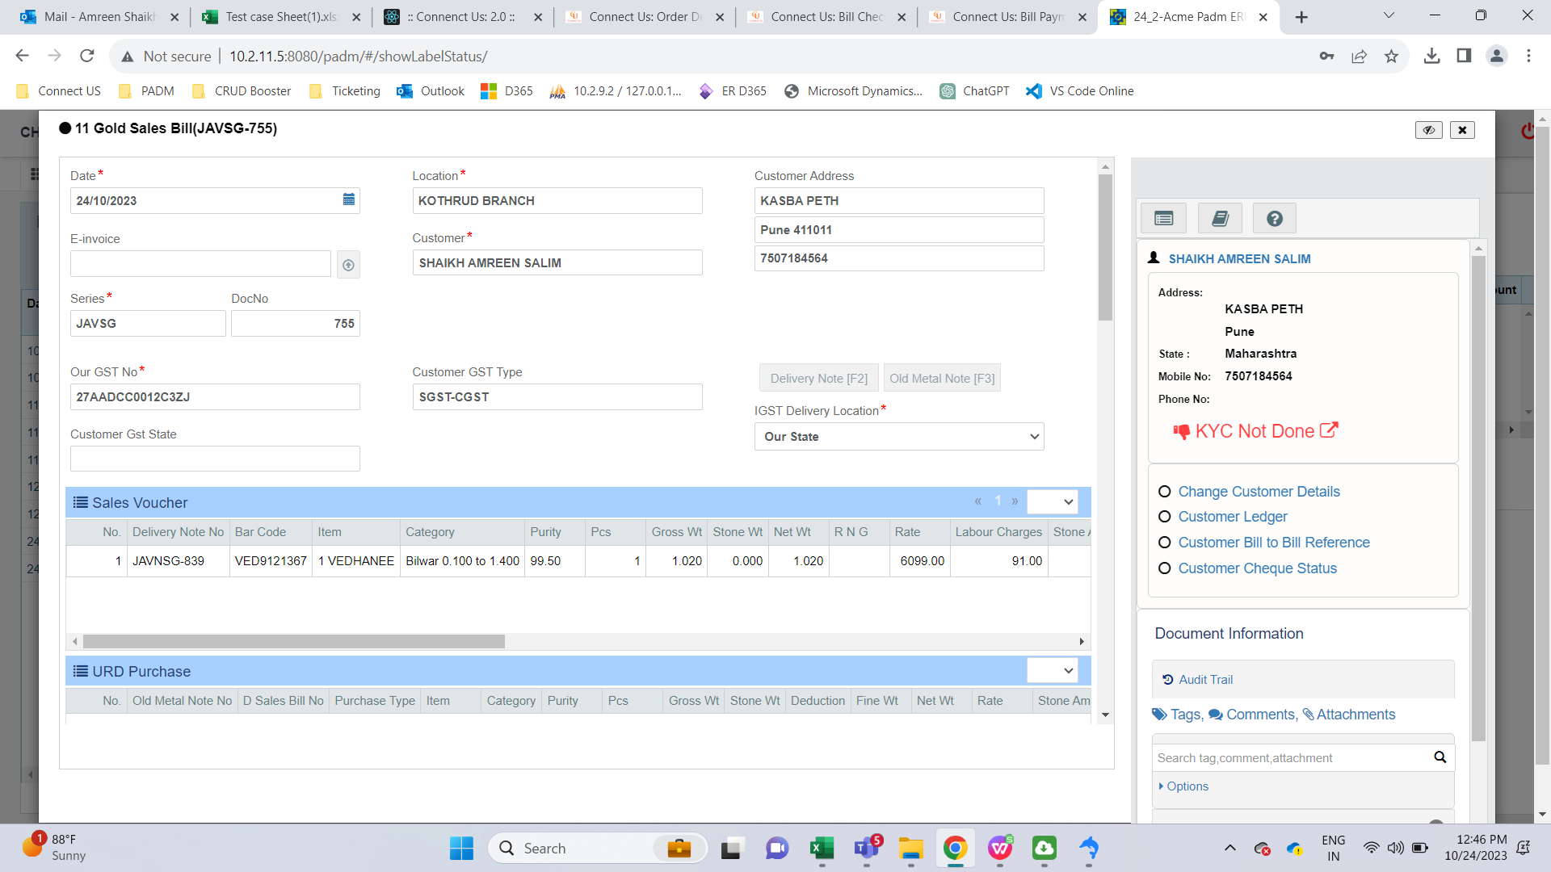Click the search magnifier in tag search
Screen dimensions: 1551x872
[x=1440, y=757]
